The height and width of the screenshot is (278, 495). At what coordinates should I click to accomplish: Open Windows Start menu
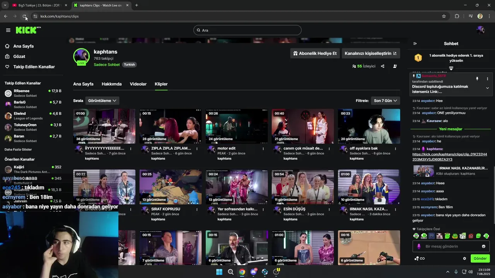pos(219,272)
